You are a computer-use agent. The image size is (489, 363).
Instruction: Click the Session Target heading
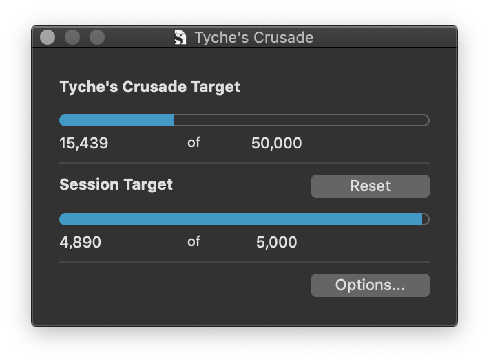point(116,185)
